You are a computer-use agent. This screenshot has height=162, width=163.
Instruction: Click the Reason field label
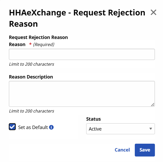[17, 44]
